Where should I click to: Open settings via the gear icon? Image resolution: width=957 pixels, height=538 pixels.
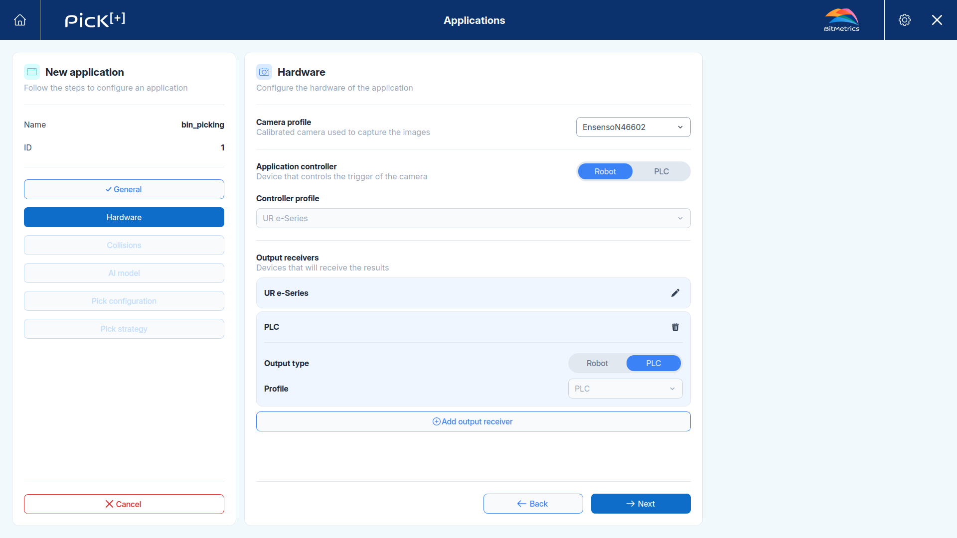pos(905,20)
